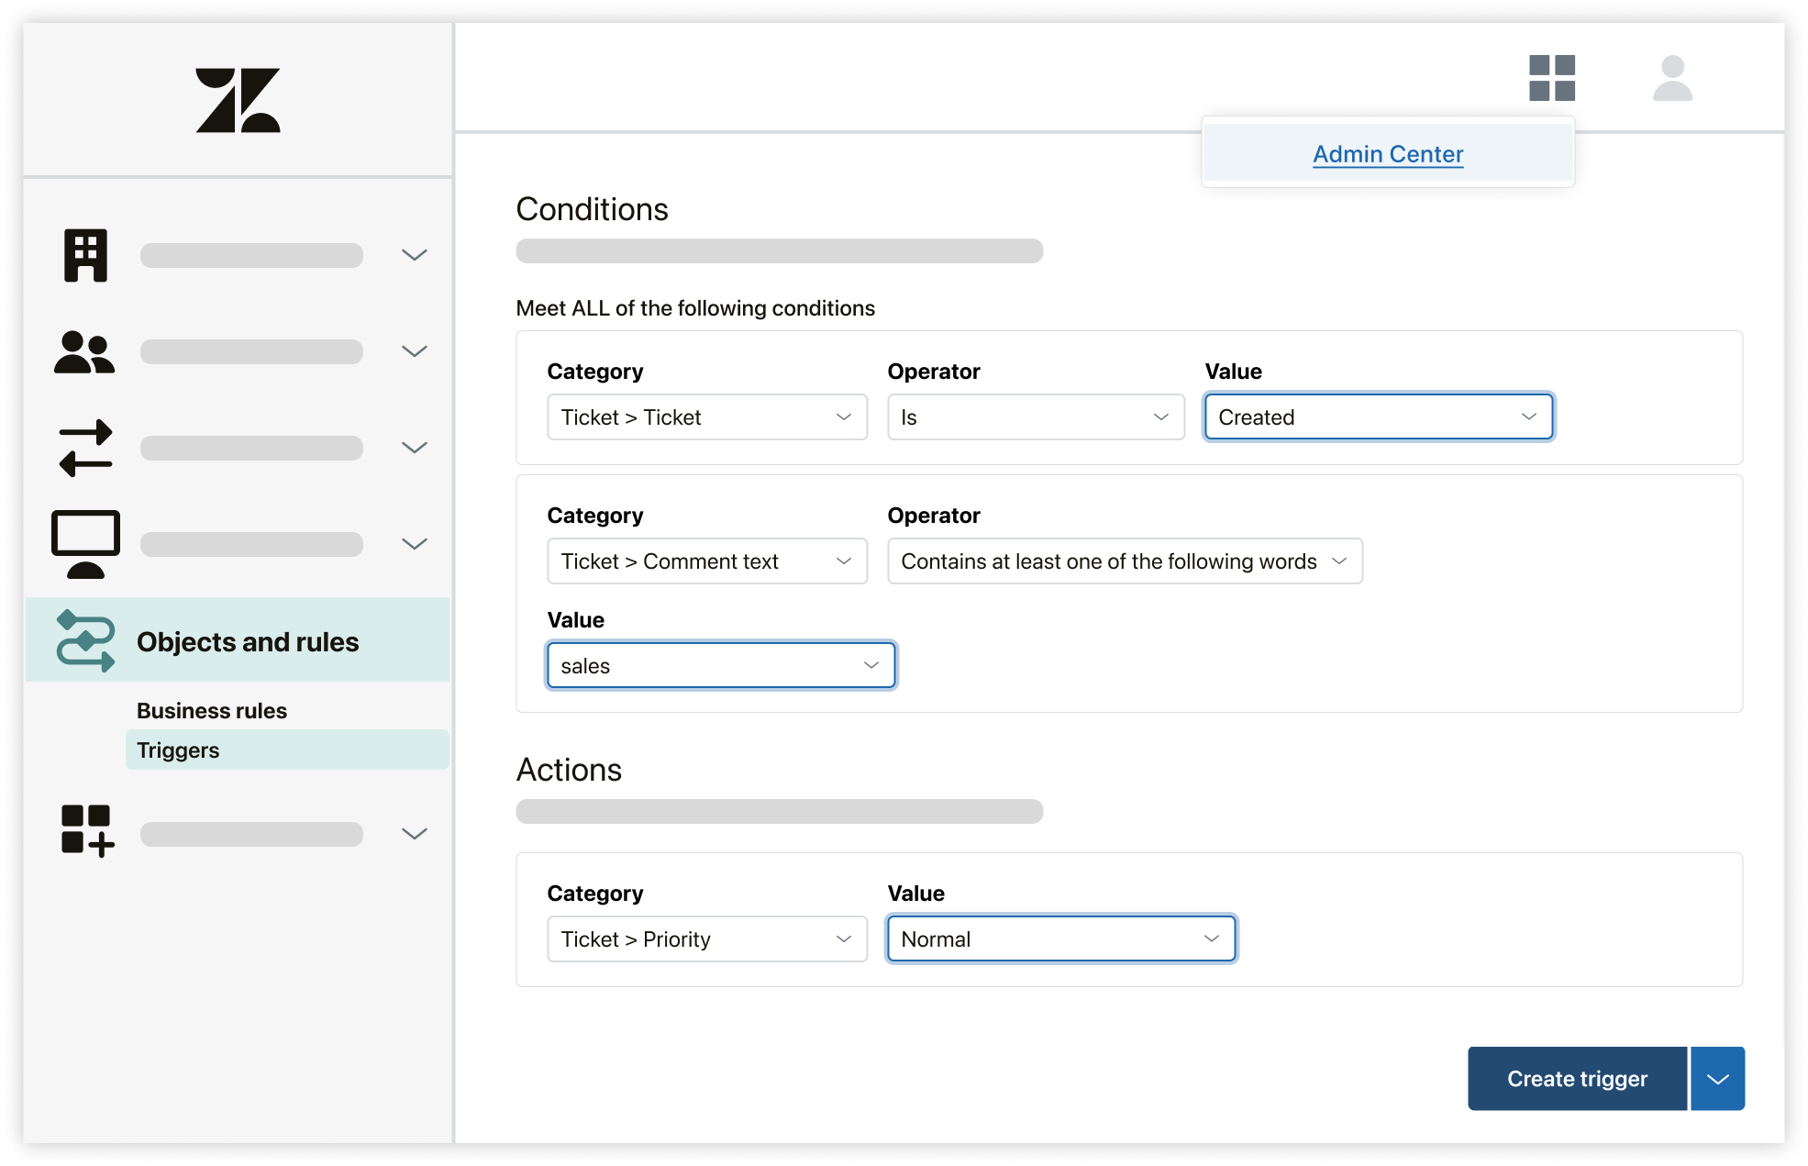The height and width of the screenshot is (1166, 1808).
Task: Click the progress bar under Conditions section
Action: [779, 250]
